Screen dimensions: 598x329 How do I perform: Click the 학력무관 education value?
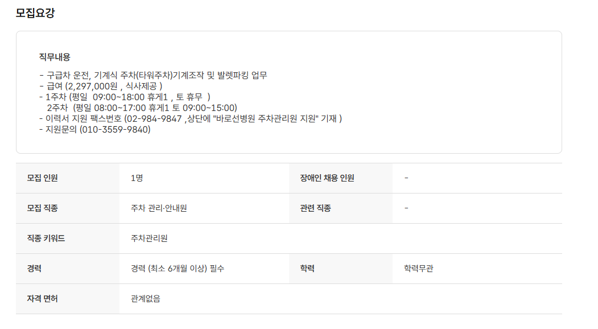pos(419,269)
